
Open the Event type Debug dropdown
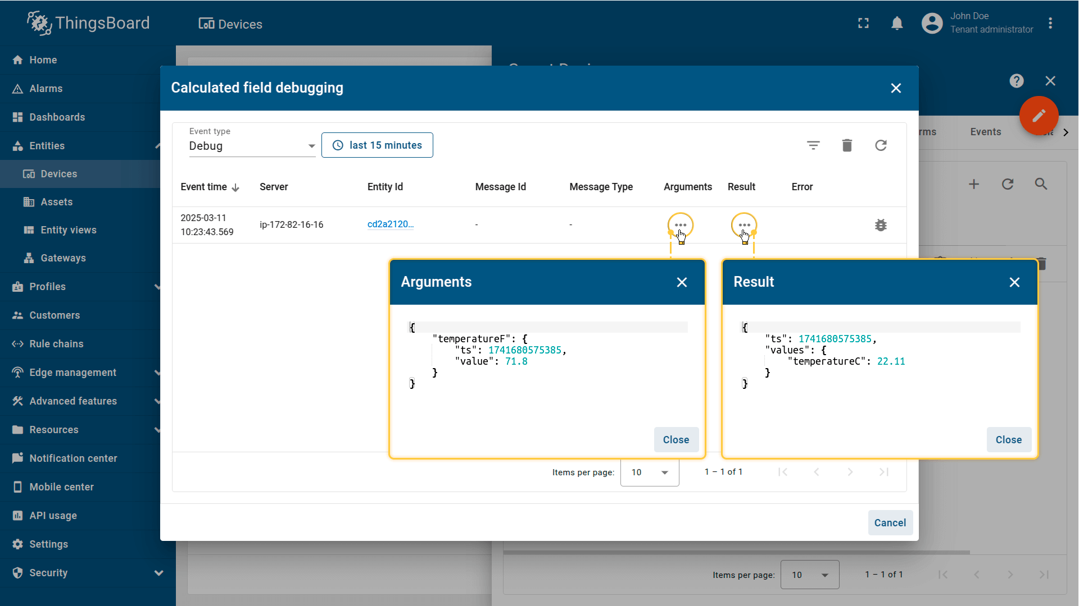[x=252, y=146]
